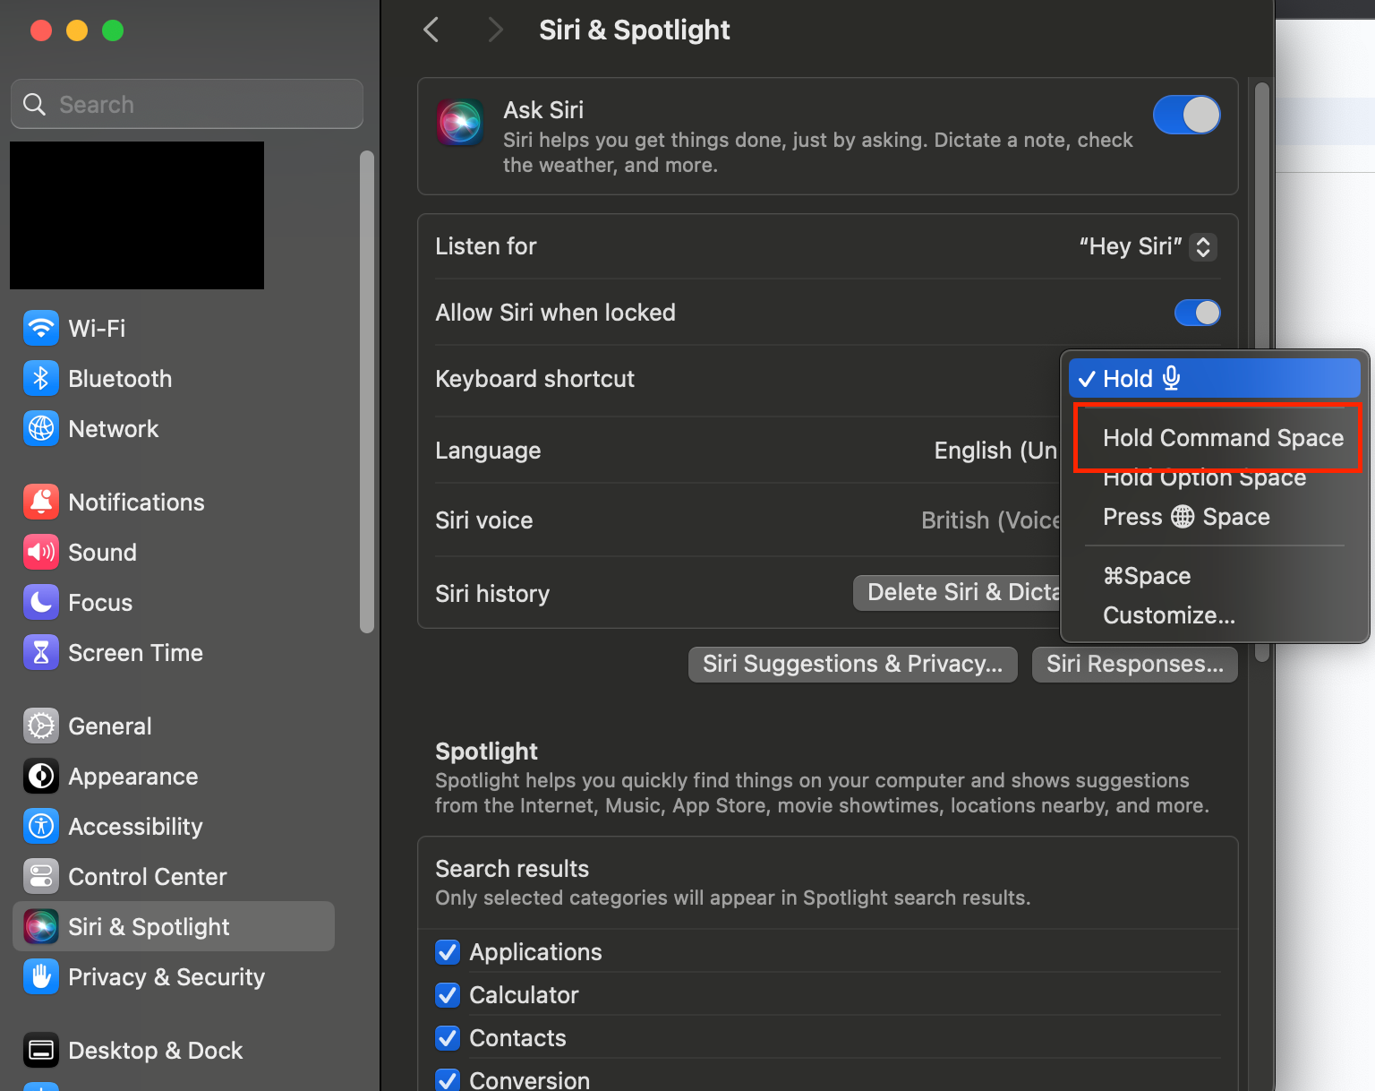The width and height of the screenshot is (1375, 1091).
Task: Click the magnifying glass search icon
Action: point(34,105)
